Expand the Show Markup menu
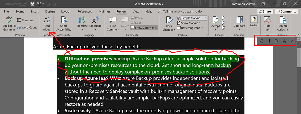The width and height of the screenshot is (301, 114). click(x=189, y=23)
